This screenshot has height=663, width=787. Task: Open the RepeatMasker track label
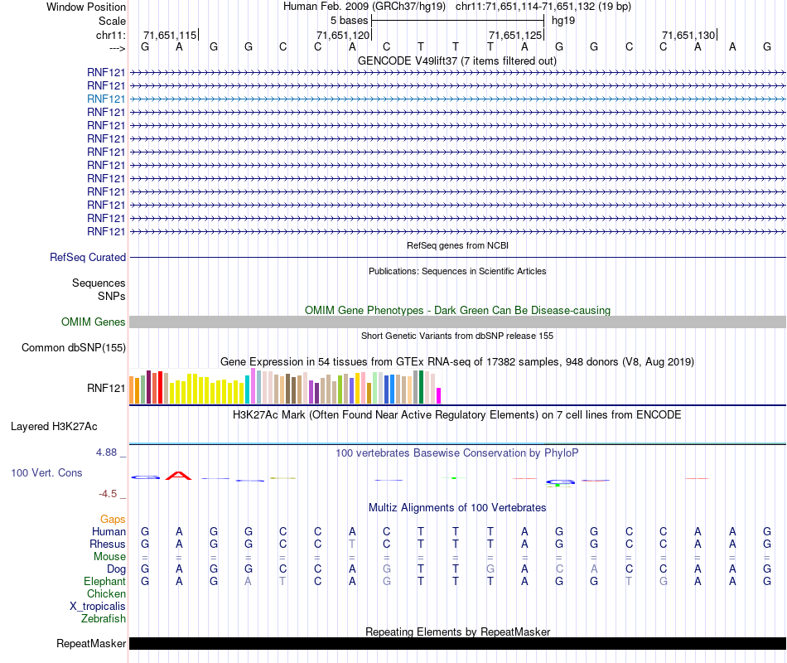pyautogui.click(x=91, y=644)
